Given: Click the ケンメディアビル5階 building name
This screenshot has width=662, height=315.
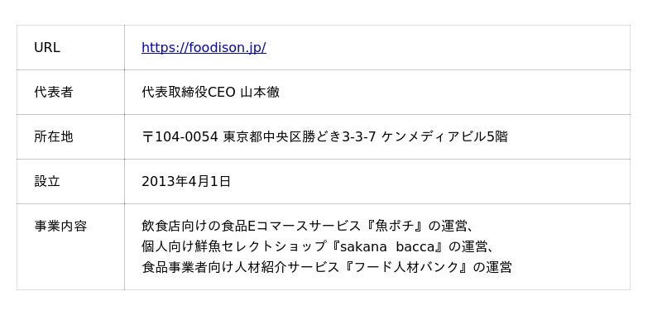Looking at the screenshot, I should 444,136.
